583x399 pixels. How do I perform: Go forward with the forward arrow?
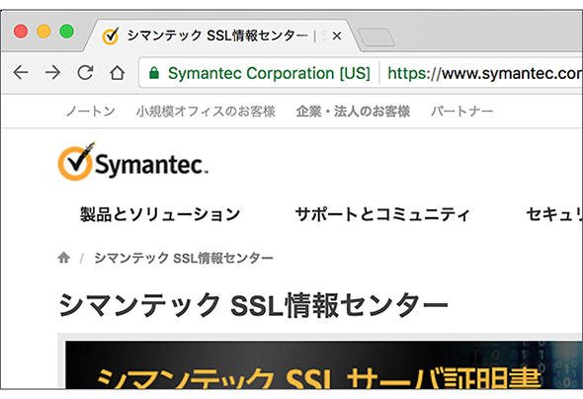pyautogui.click(x=52, y=72)
